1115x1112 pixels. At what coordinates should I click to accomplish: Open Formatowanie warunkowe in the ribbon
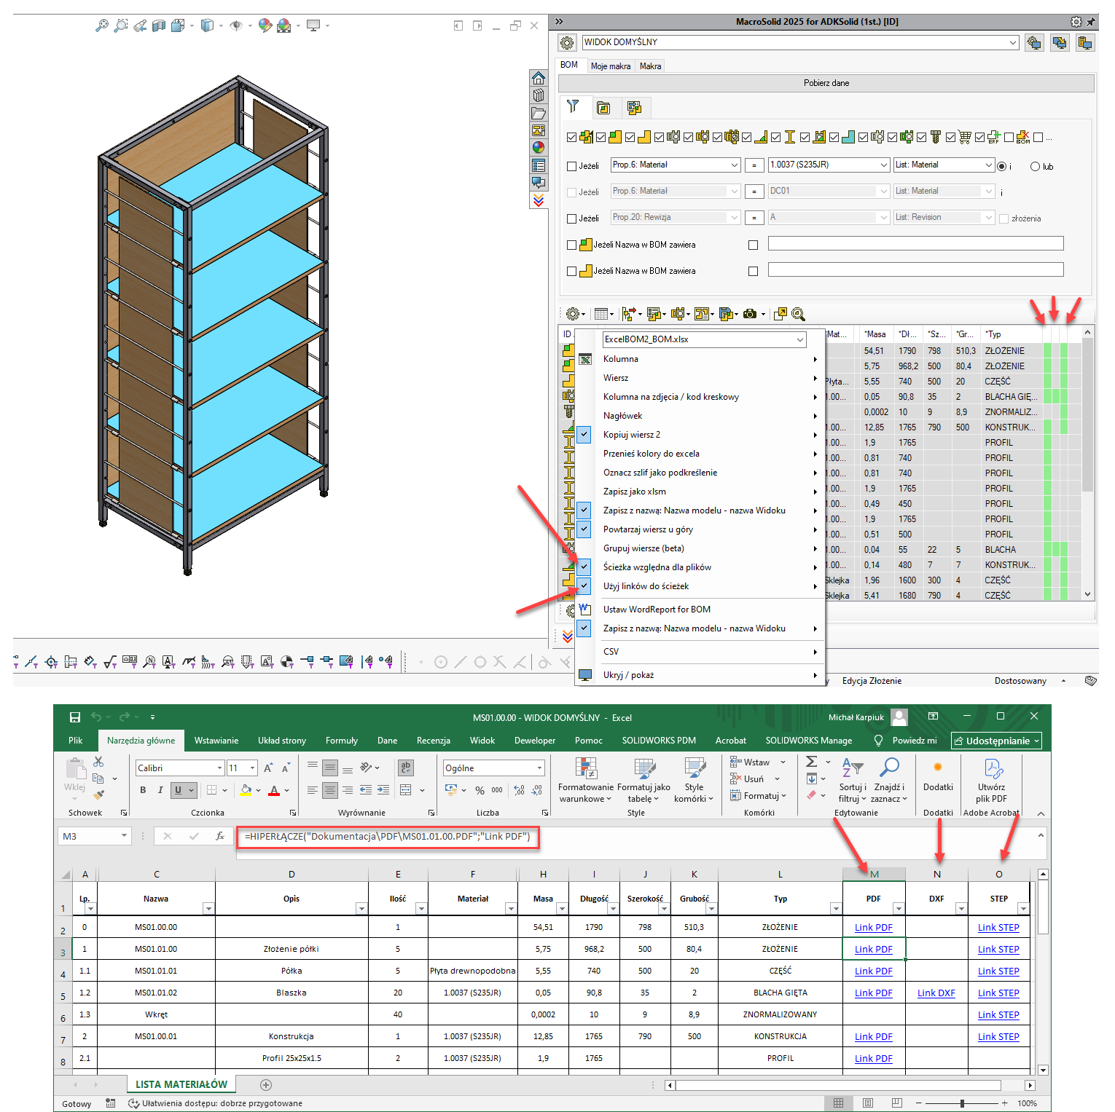585,781
